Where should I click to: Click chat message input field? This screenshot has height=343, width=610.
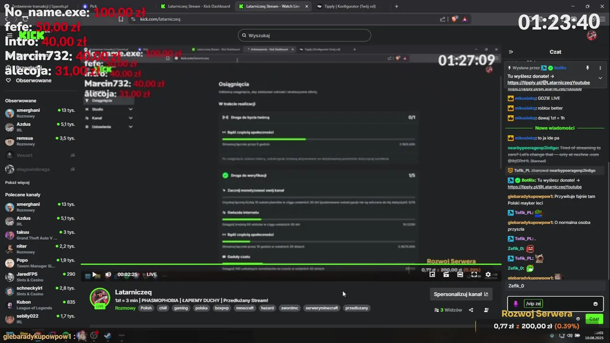tap(556, 303)
